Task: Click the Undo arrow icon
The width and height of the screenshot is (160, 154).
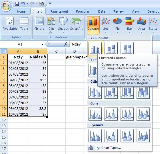Action: point(23,4)
